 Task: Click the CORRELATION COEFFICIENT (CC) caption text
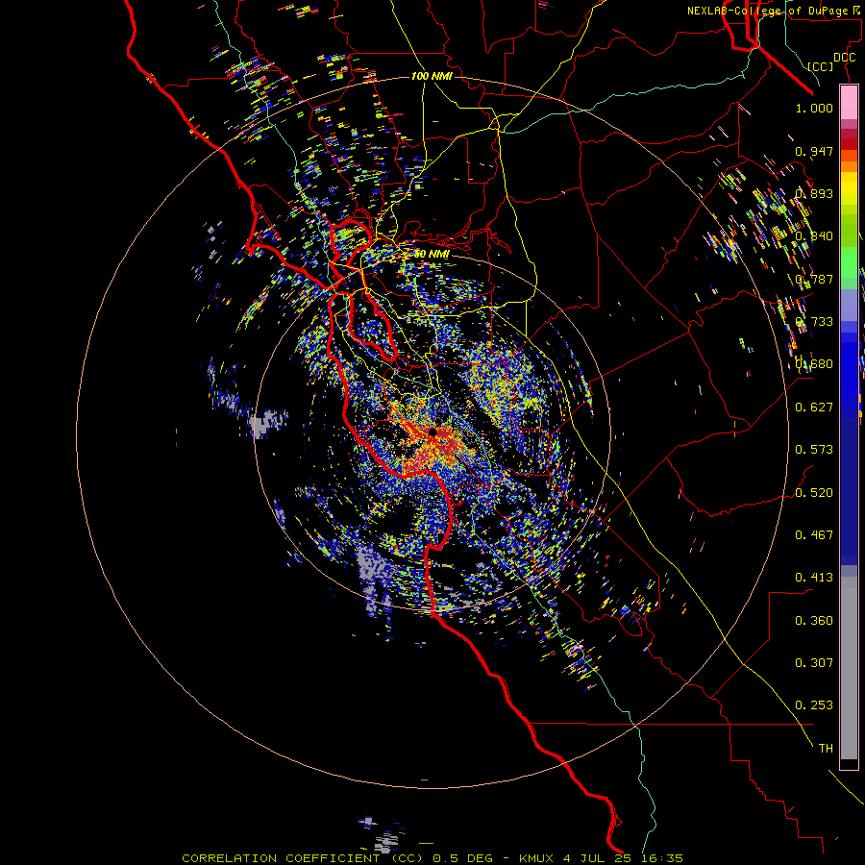[303, 858]
